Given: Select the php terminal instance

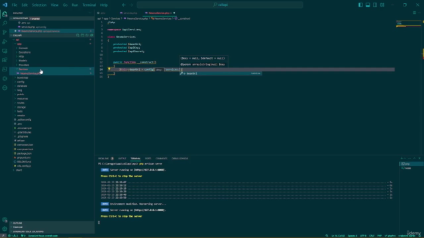Looking at the screenshot, I should point(411,164).
